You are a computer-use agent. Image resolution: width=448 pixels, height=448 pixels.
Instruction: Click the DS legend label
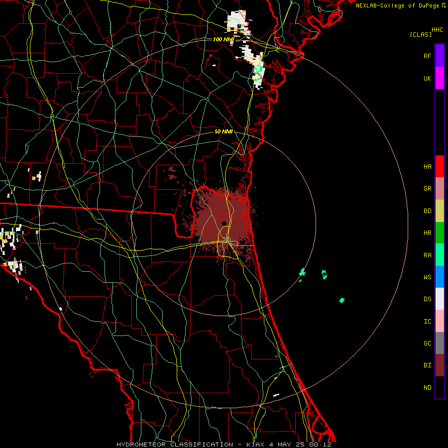pos(427,299)
